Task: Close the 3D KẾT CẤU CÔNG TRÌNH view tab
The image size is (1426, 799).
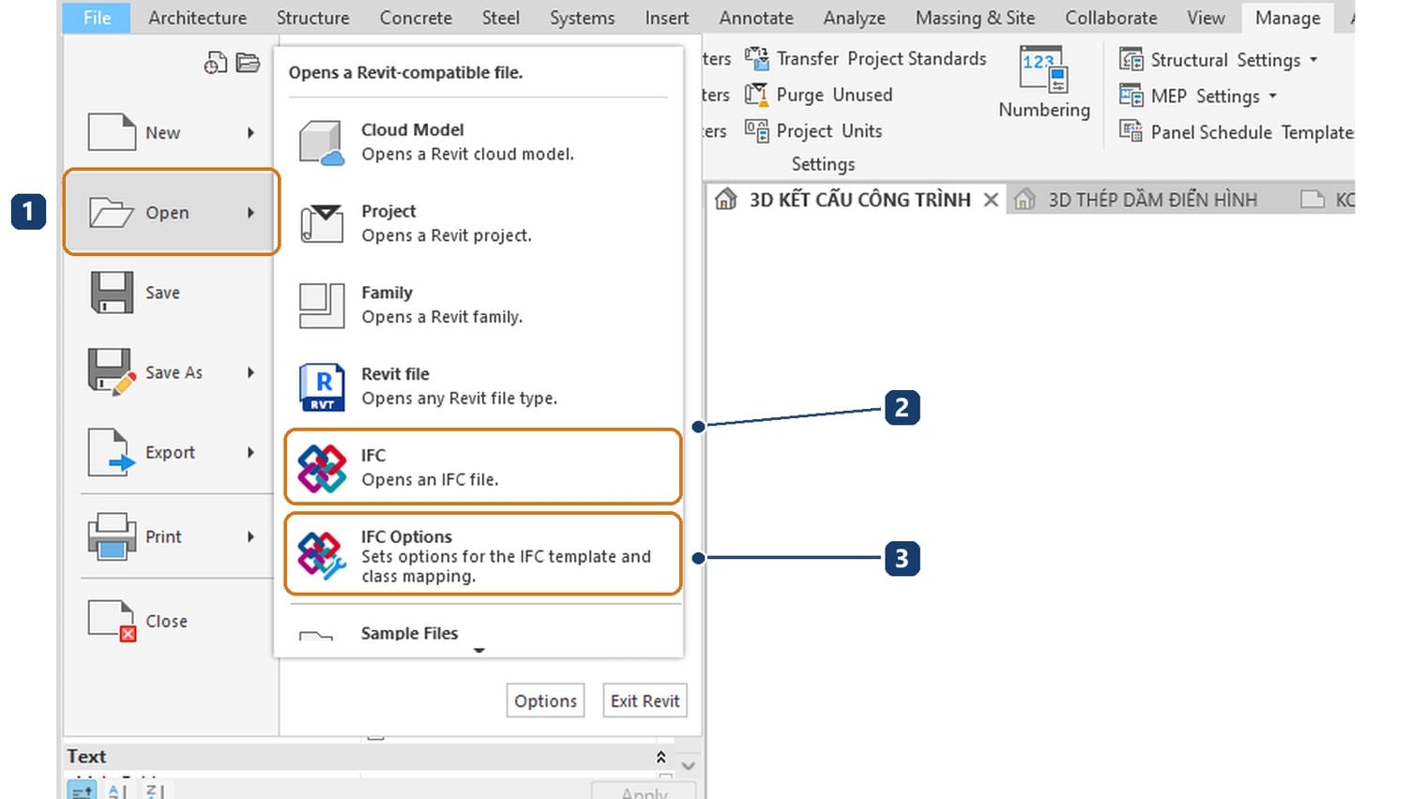Action: point(991,200)
